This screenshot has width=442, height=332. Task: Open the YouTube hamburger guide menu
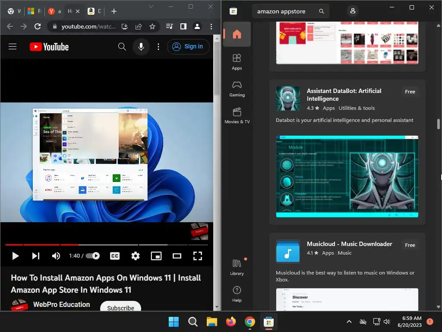13,47
